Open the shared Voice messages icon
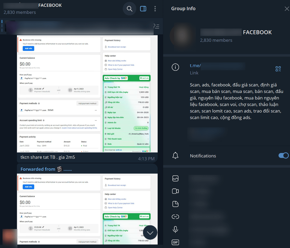290x248 pixels. 175,229
